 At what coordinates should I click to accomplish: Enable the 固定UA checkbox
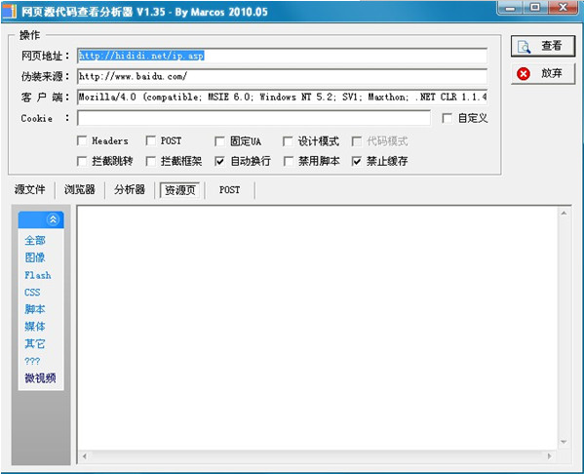(219, 141)
